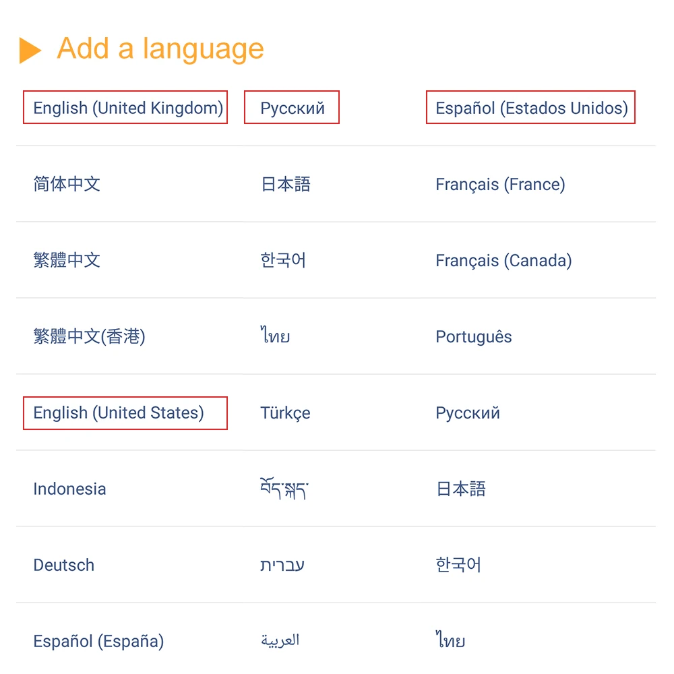Select Hebrew עברית language
The width and height of the screenshot is (674, 674).
pos(282,565)
